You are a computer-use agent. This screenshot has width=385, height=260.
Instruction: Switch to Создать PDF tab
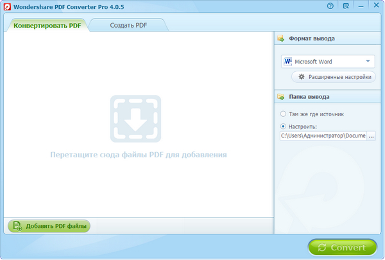(128, 25)
